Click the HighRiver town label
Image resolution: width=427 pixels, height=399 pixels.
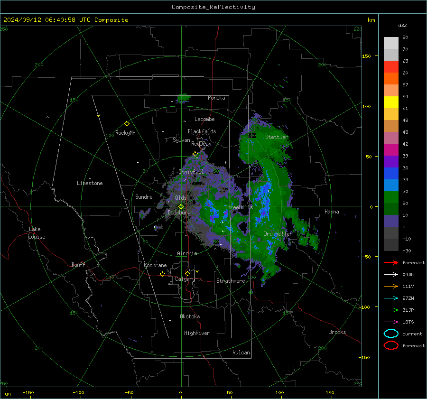pos(197,333)
